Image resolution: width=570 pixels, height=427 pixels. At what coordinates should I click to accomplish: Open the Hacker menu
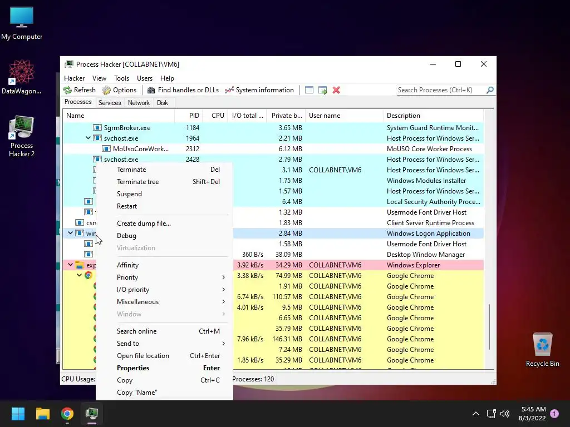click(74, 78)
